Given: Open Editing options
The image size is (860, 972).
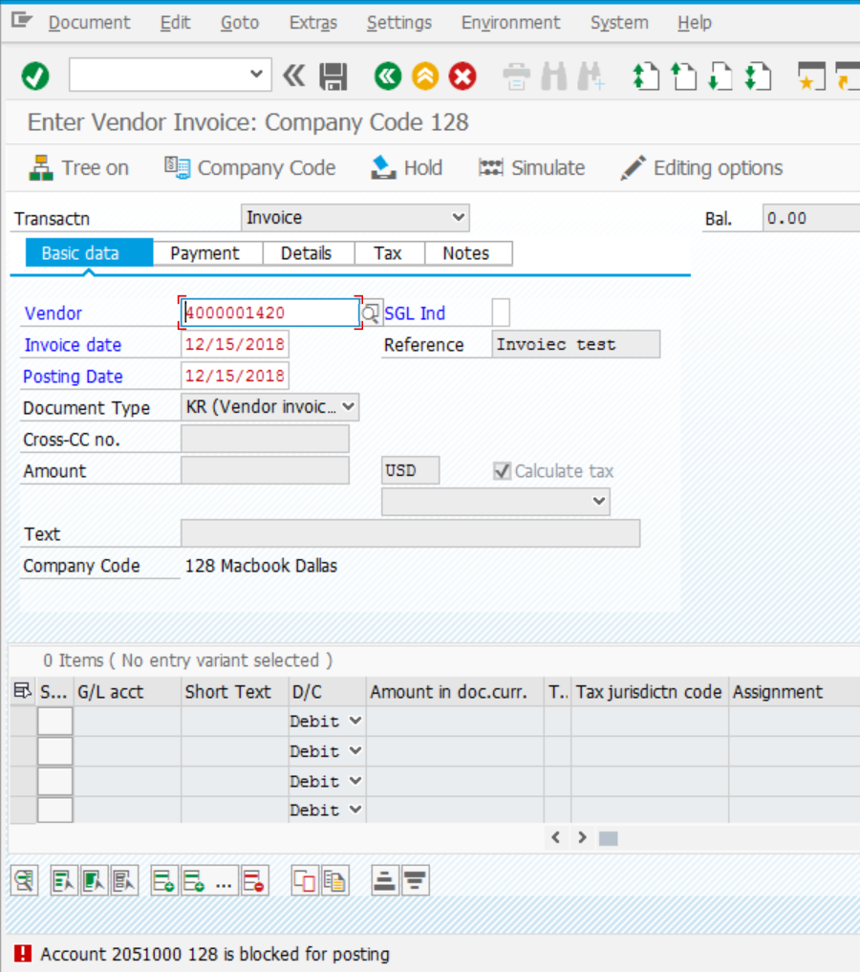Looking at the screenshot, I should pyautogui.click(x=701, y=168).
